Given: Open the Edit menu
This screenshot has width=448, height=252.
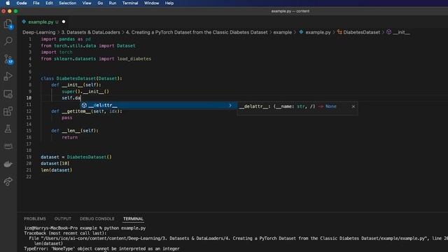Looking at the screenshot, I should tap(49, 3).
